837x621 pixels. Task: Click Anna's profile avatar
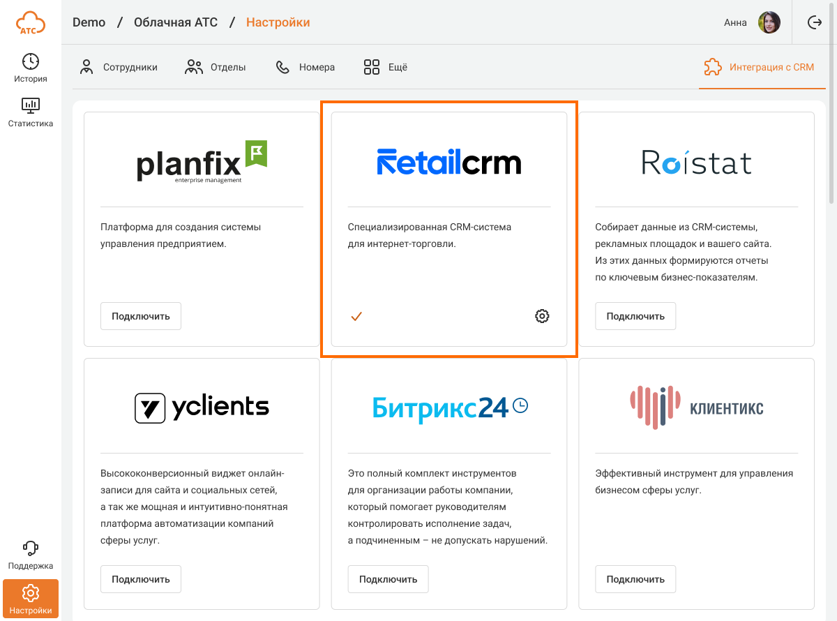(x=769, y=23)
